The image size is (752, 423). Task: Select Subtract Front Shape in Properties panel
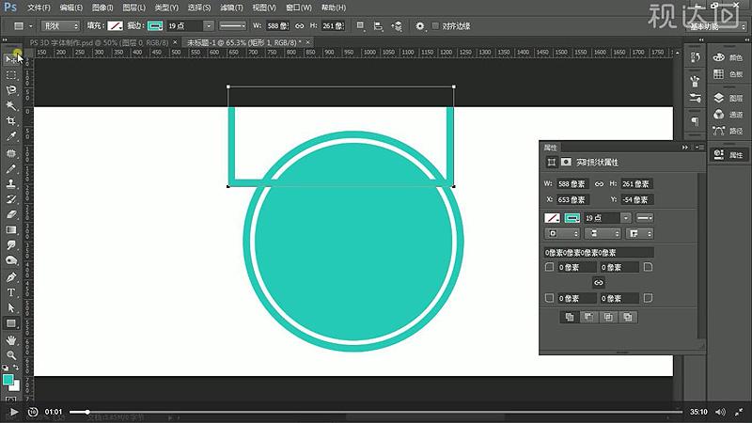point(588,317)
